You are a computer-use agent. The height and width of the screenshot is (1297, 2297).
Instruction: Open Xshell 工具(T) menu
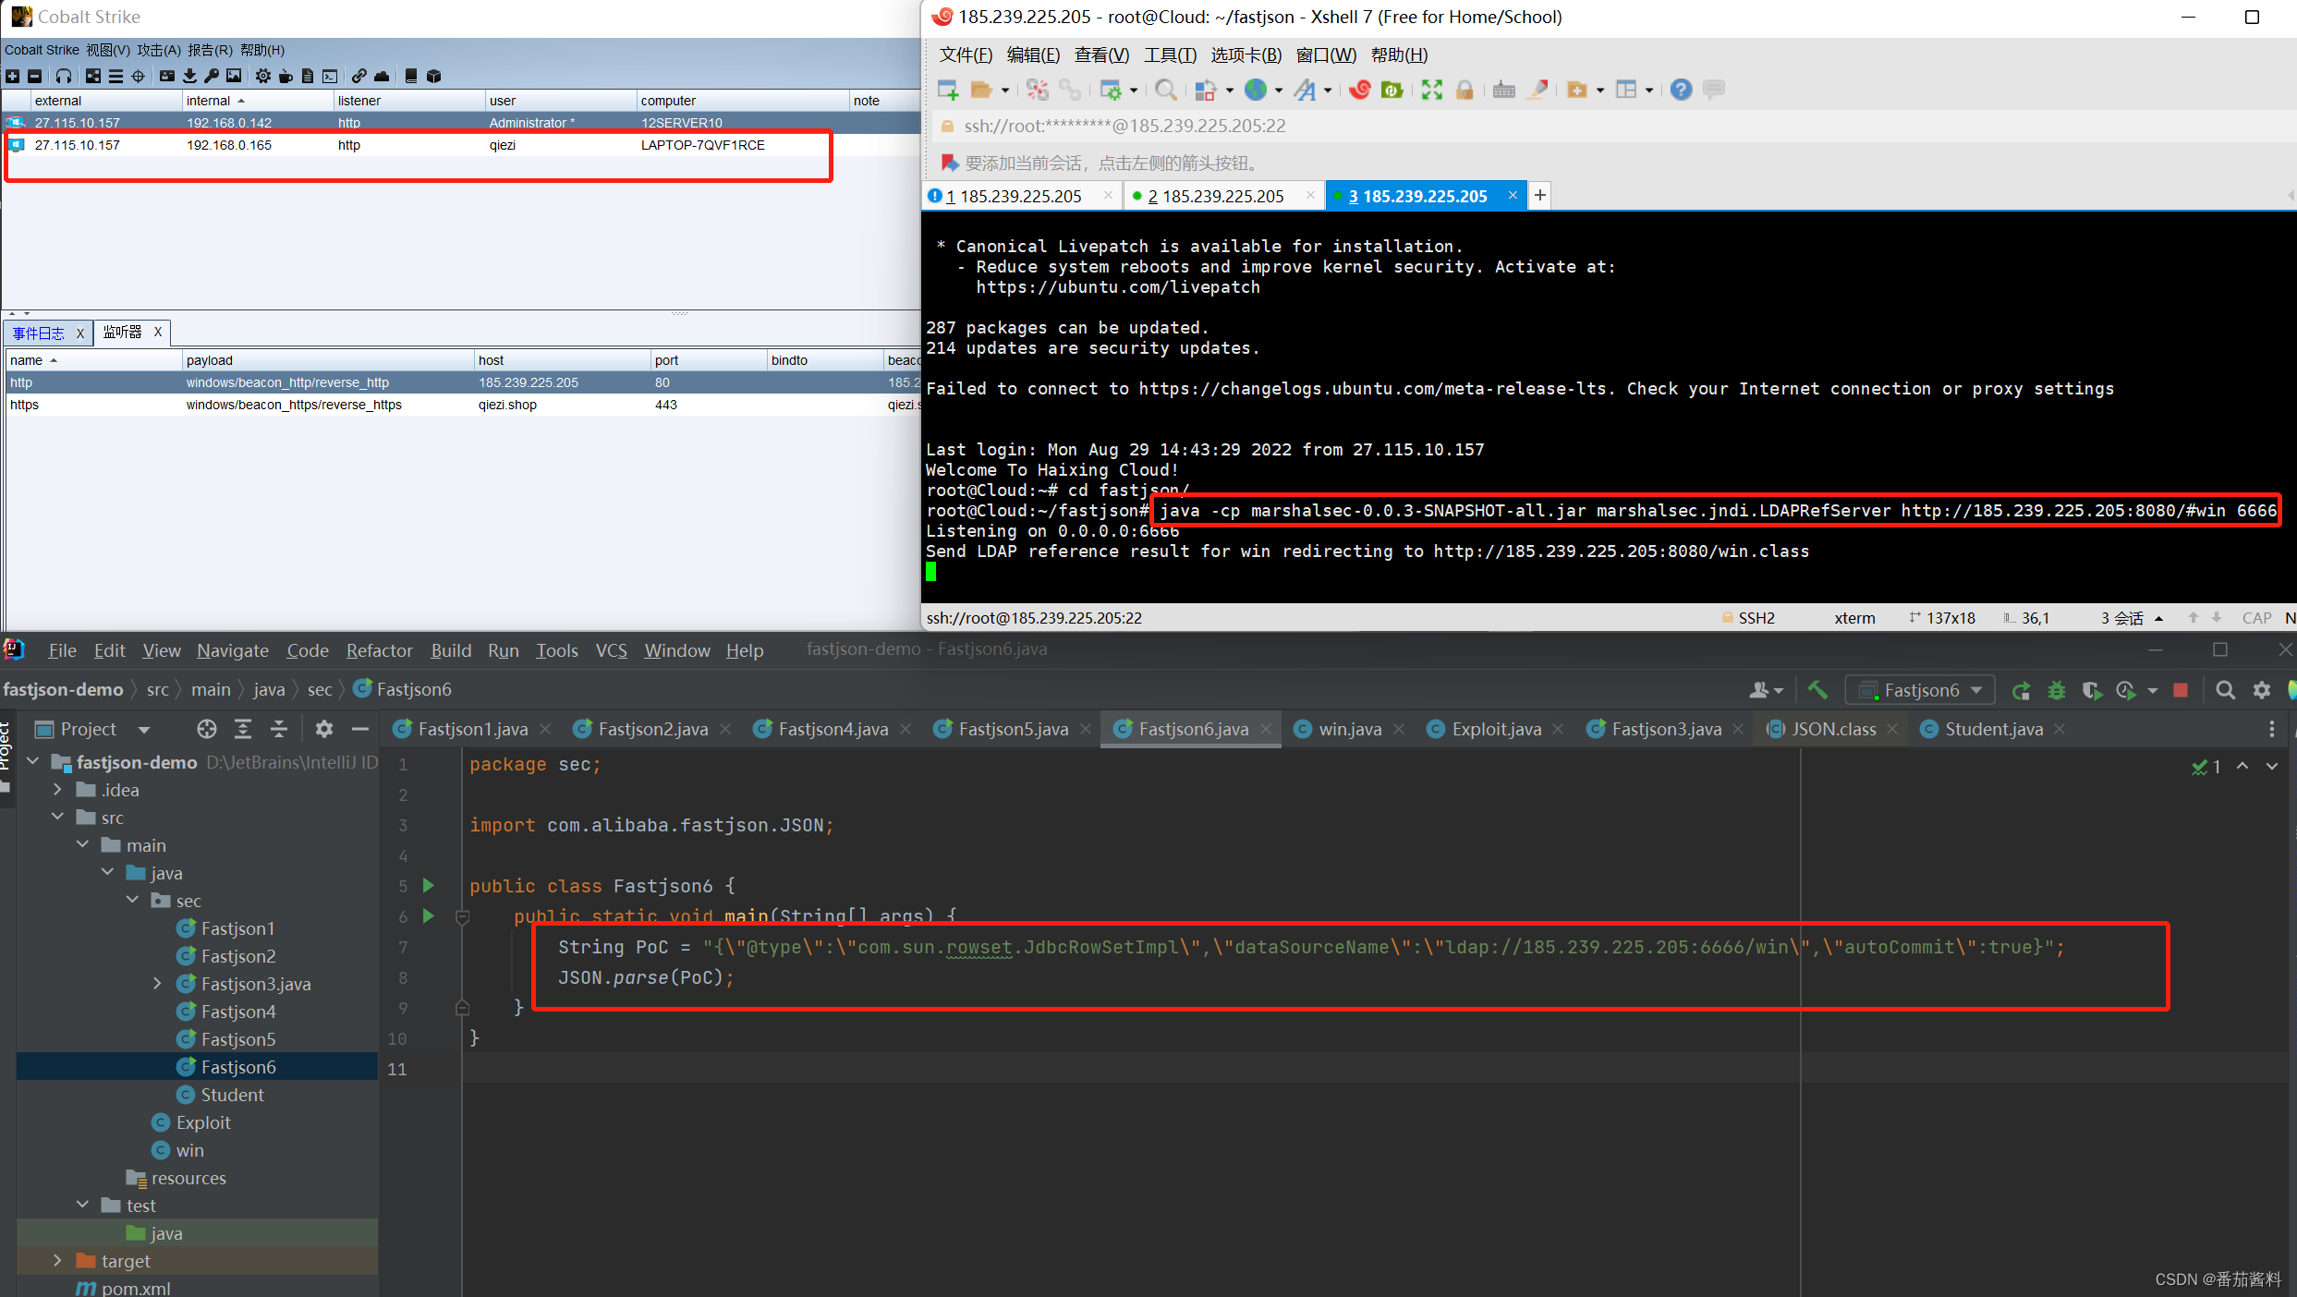pos(1170,55)
